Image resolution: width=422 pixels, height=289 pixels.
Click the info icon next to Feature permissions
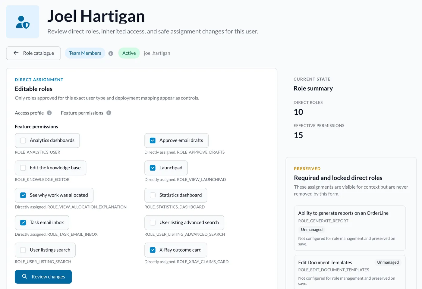[x=109, y=113]
